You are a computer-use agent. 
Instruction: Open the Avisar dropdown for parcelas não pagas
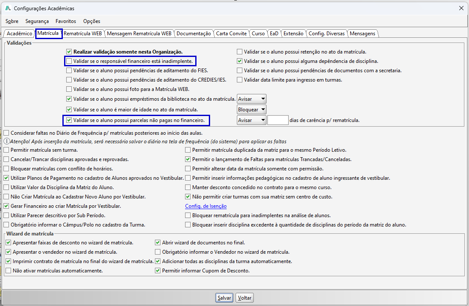[x=252, y=120]
